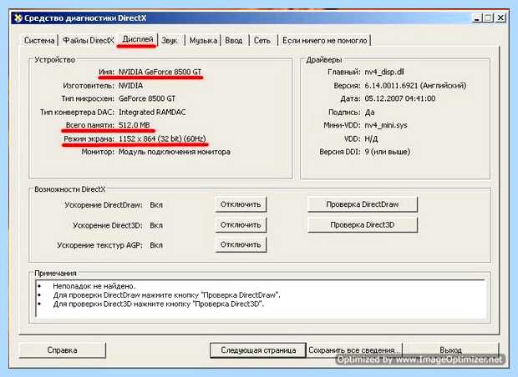Screen dimensions: 518x377
Task: Click the Mini-VDD value nv4_mini.sys
Action: [386, 125]
